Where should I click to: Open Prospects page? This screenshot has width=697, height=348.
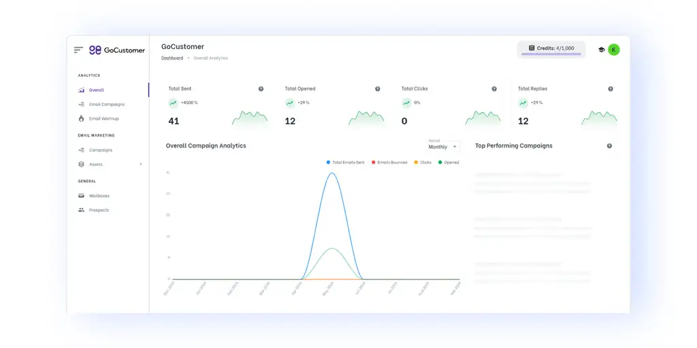99,210
